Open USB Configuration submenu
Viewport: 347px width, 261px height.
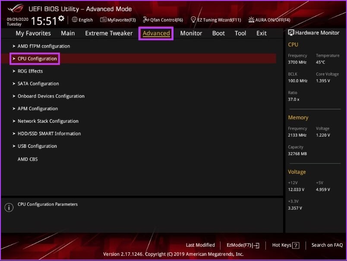(x=37, y=146)
